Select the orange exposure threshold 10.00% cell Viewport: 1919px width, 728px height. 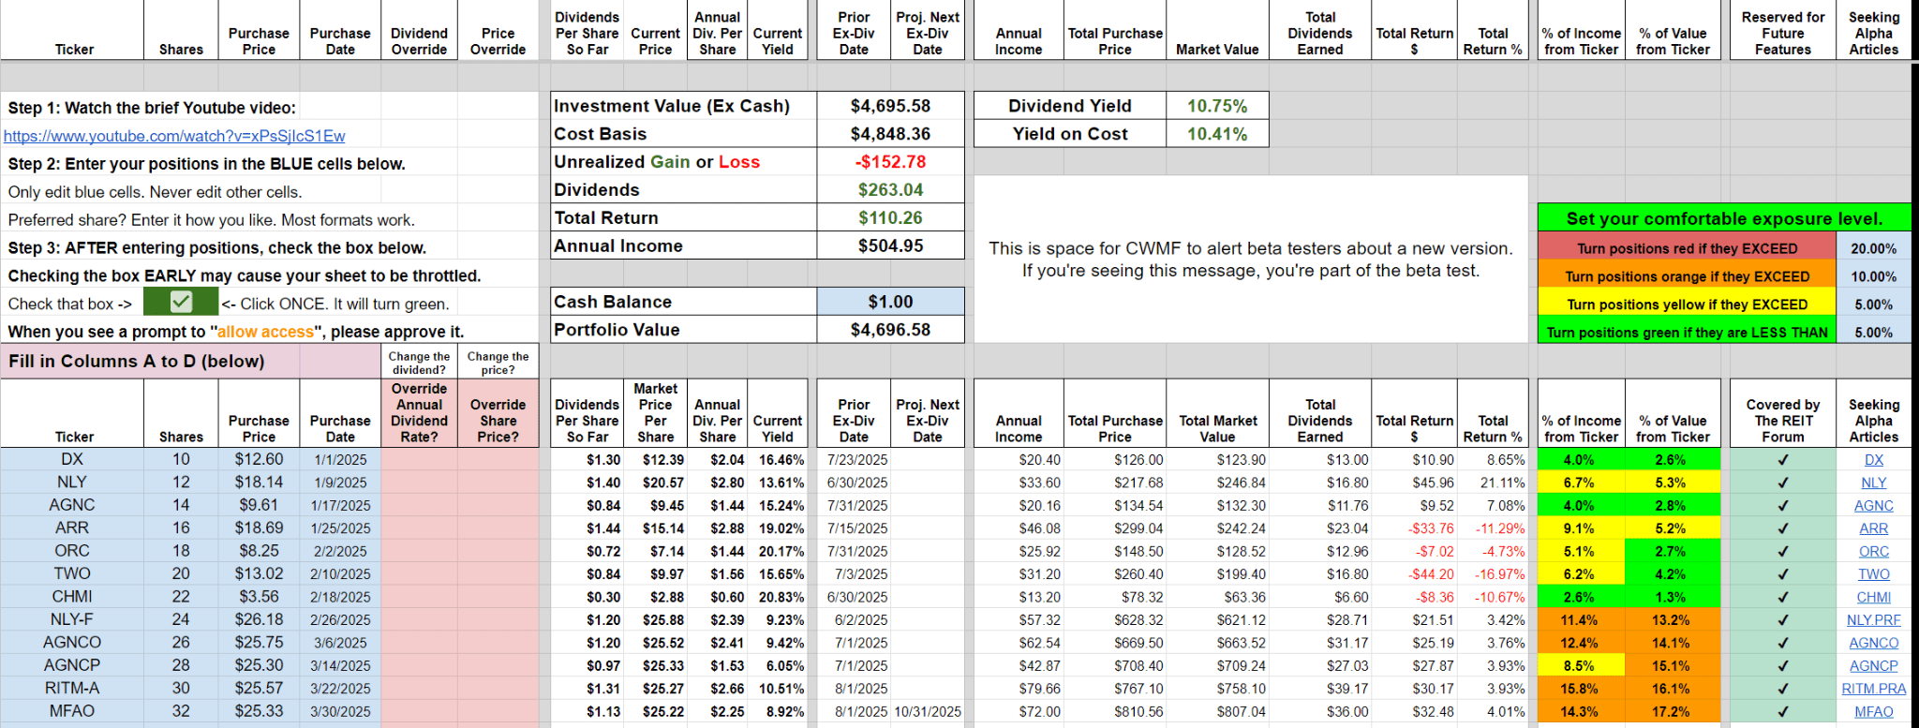[x=1873, y=276]
